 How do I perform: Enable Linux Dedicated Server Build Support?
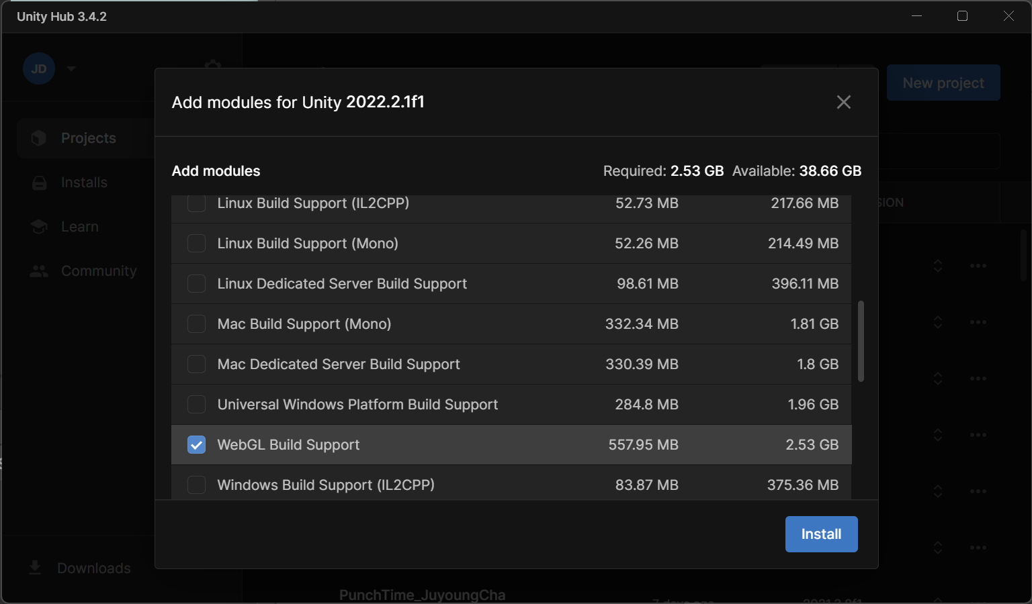[x=196, y=283]
